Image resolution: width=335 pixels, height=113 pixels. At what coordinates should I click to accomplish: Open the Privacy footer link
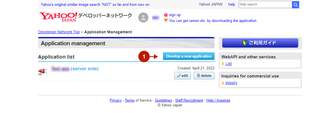[116, 101]
